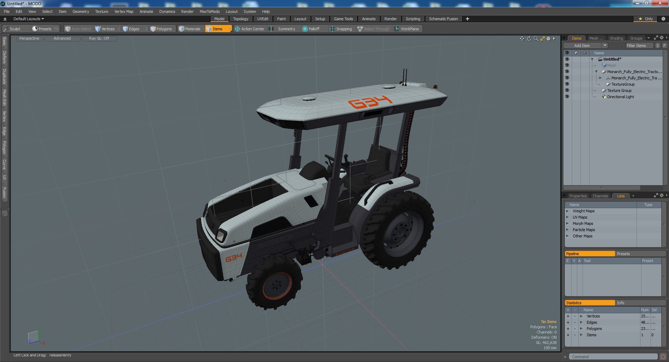
Task: Click viewport zoom magnifier icon
Action: pos(536,39)
